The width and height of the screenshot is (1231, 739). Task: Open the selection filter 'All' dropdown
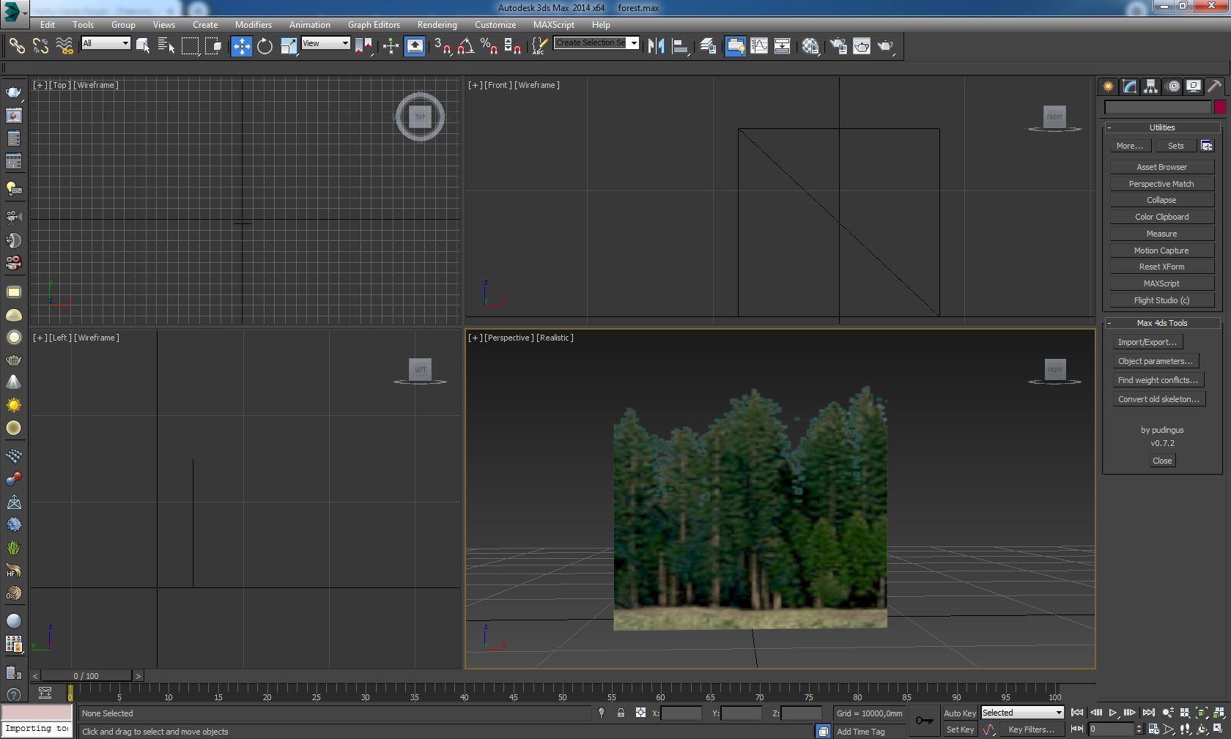pyautogui.click(x=106, y=43)
